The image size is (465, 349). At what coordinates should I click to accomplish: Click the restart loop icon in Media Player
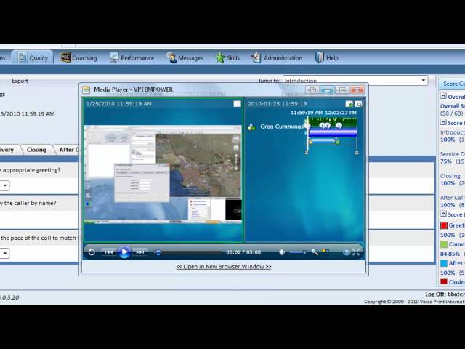pyautogui.click(x=92, y=252)
